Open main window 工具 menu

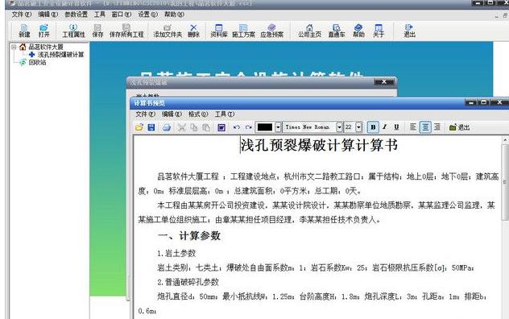[x=99, y=14]
